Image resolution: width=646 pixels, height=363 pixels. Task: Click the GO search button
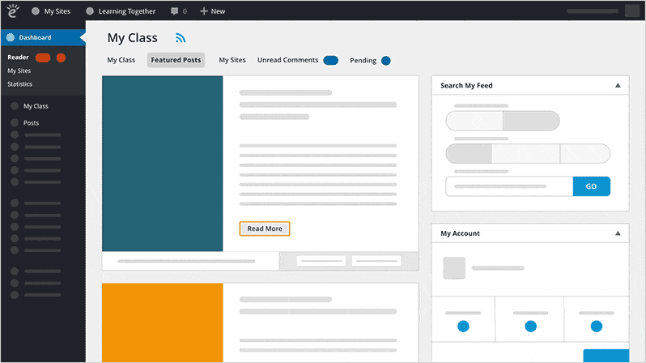[592, 186]
